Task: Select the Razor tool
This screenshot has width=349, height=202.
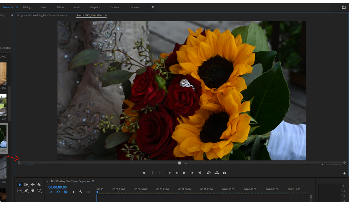Action: pos(39,185)
